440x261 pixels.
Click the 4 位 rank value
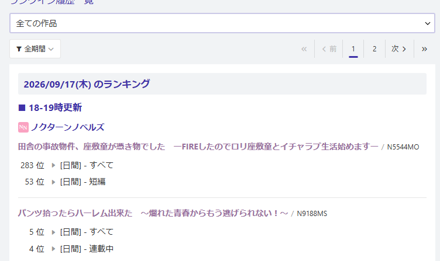(37, 249)
